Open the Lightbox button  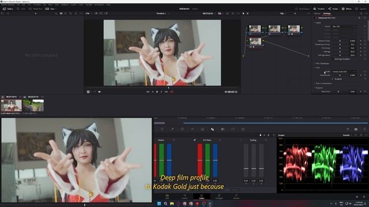coord(362,9)
